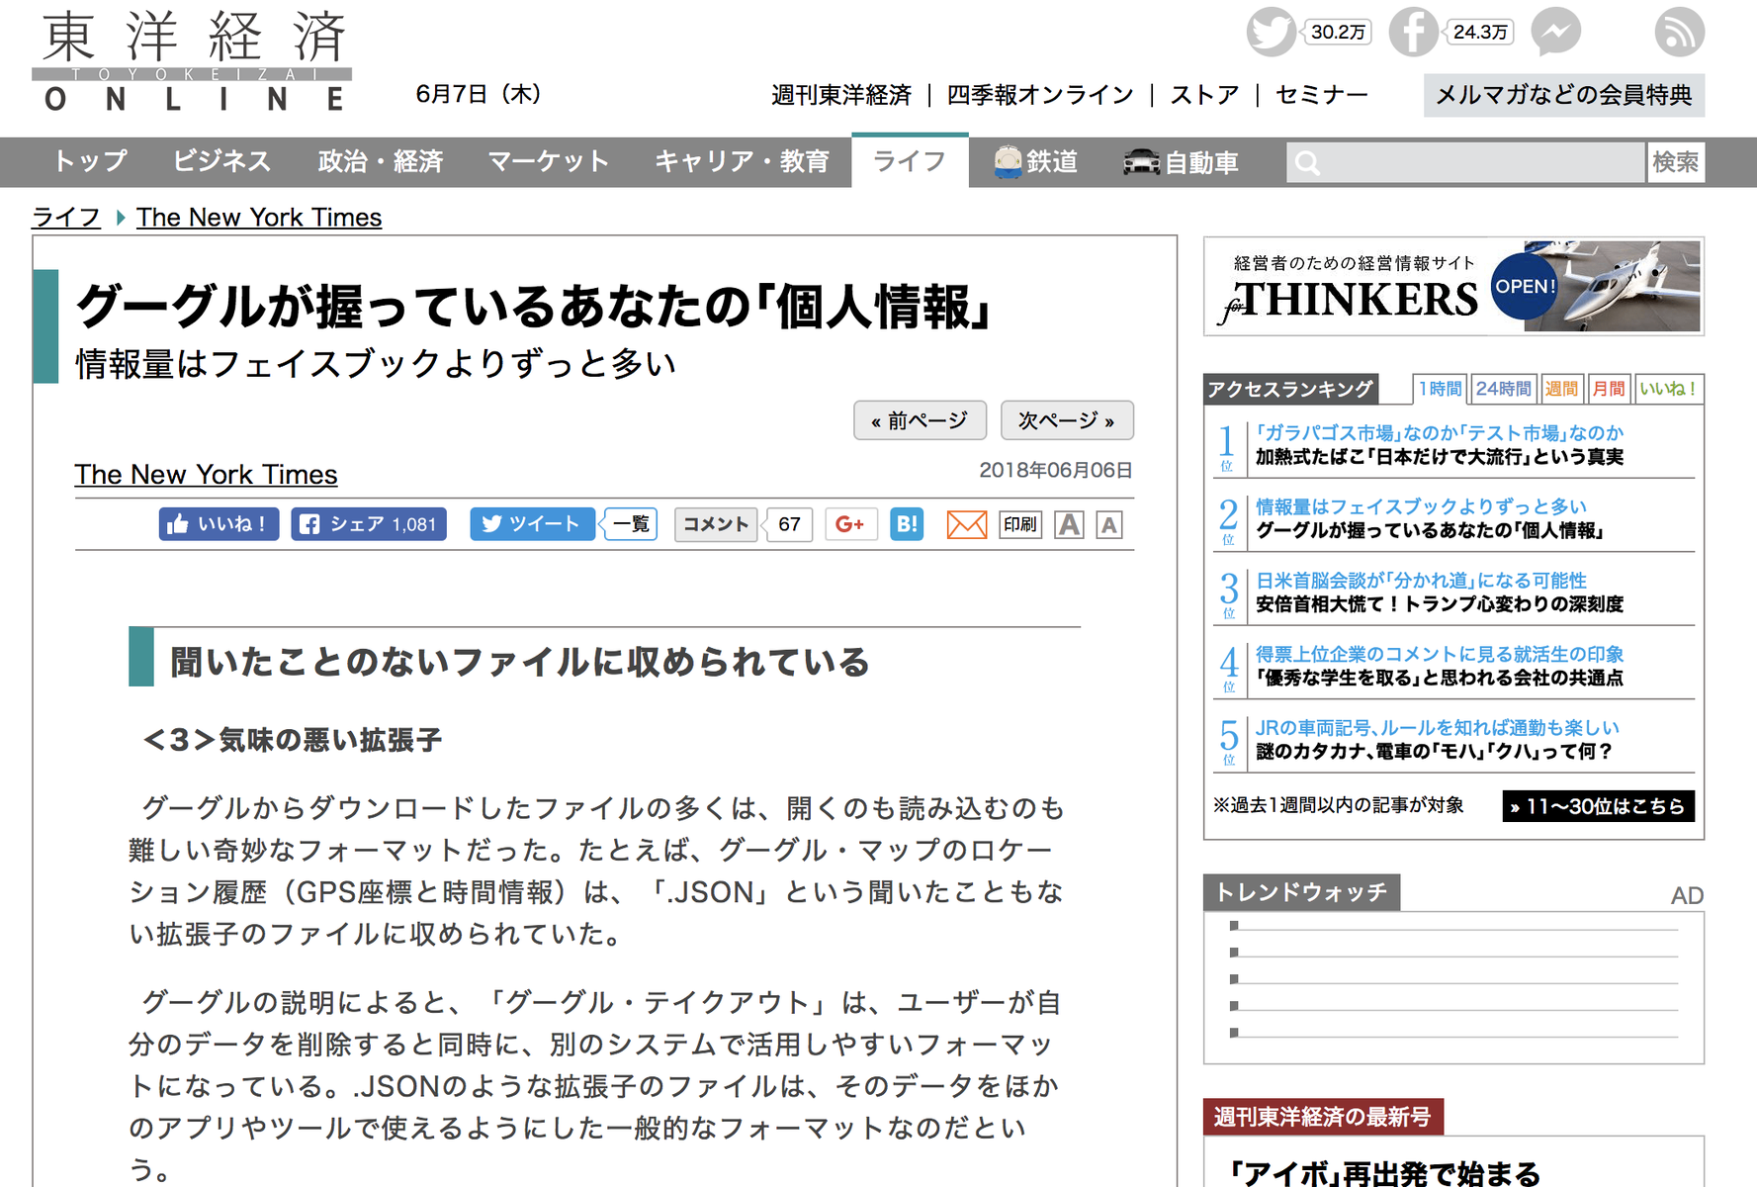The height and width of the screenshot is (1187, 1757).
Task: Click The New York Times breadcrumb link
Action: (x=259, y=218)
